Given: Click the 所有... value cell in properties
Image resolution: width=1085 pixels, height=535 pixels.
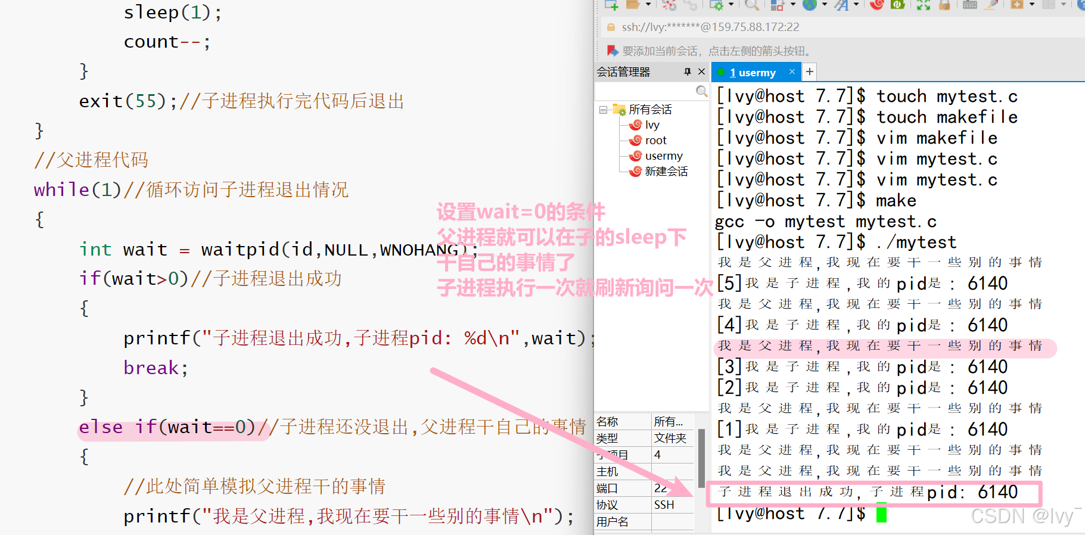Looking at the screenshot, I should point(673,421).
